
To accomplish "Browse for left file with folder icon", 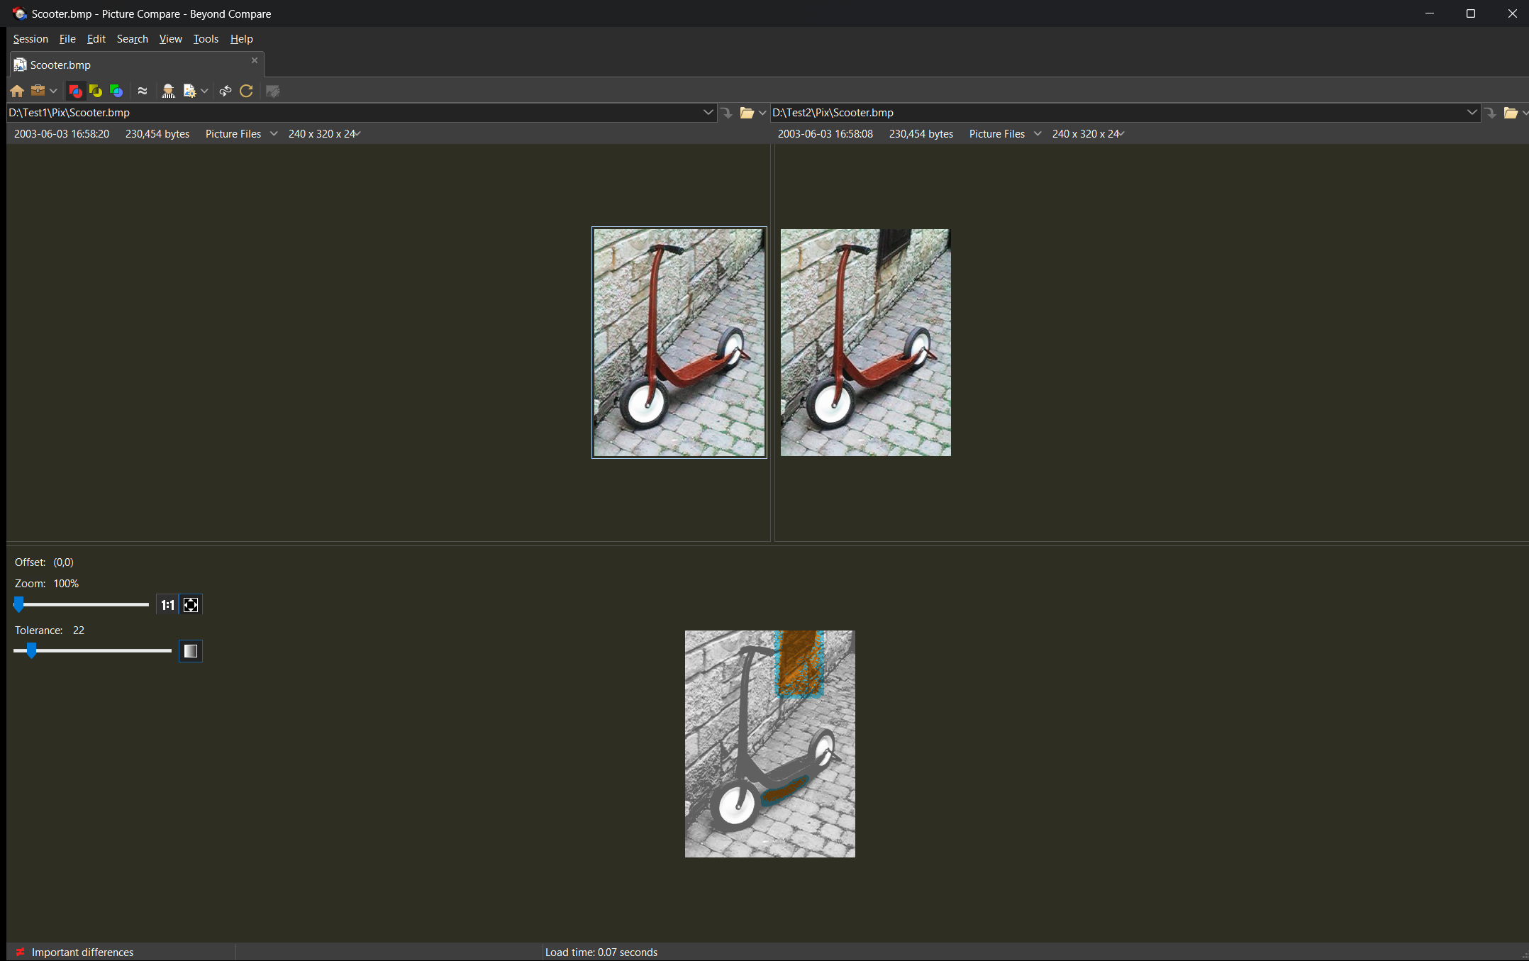I will pyautogui.click(x=747, y=113).
